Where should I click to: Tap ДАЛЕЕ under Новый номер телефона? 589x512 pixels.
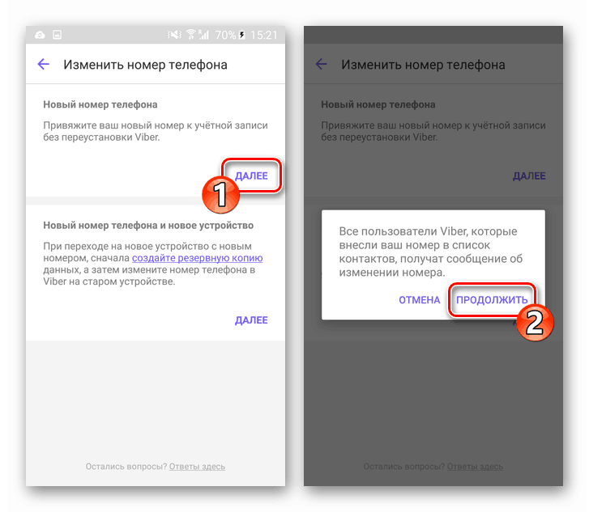(x=251, y=176)
